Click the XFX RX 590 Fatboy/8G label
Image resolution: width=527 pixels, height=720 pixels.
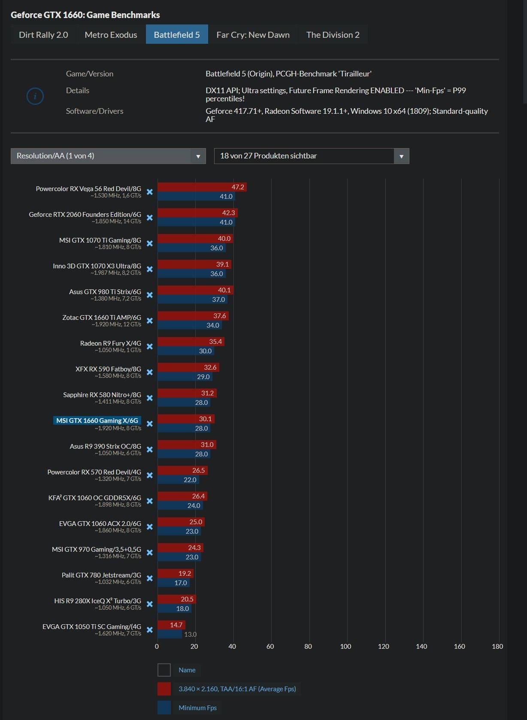tap(108, 369)
